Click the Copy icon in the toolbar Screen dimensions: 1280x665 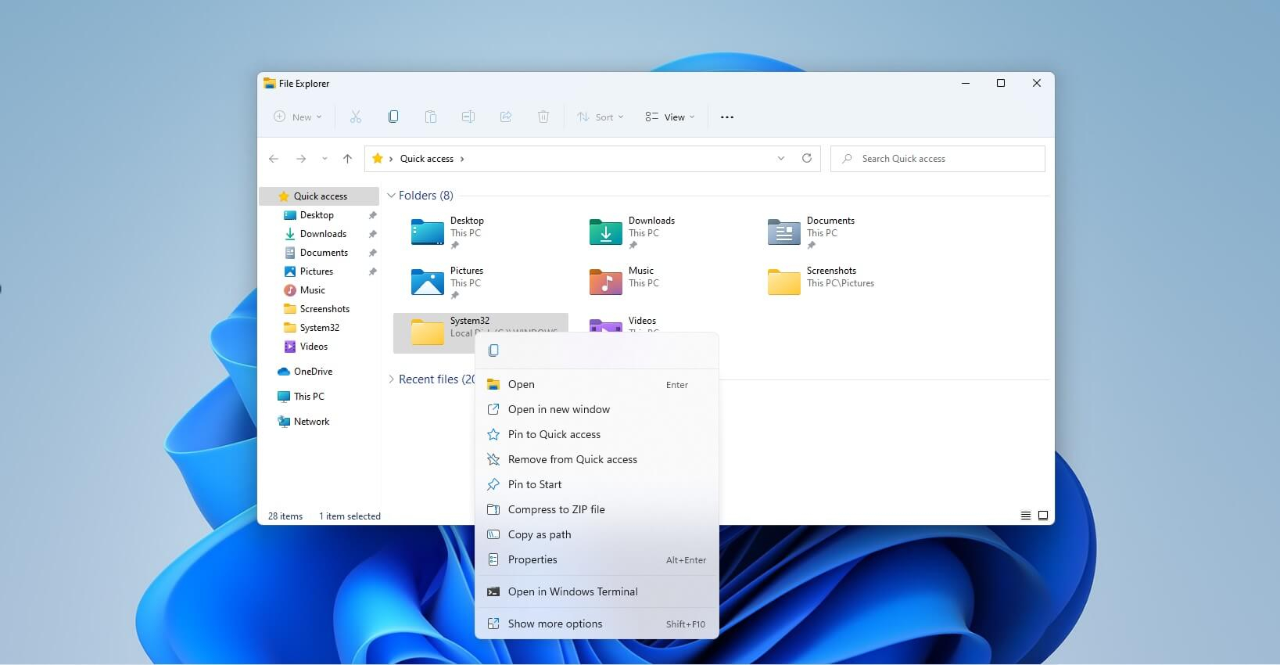pyautogui.click(x=393, y=117)
